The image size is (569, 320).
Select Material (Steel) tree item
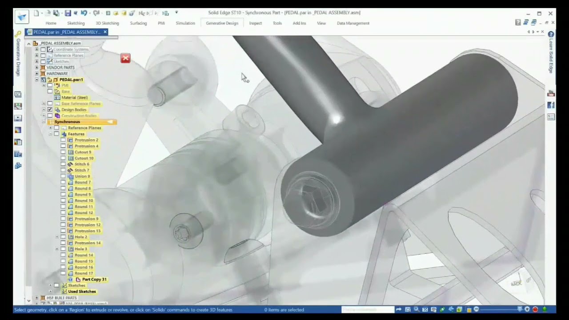pyautogui.click(x=74, y=97)
